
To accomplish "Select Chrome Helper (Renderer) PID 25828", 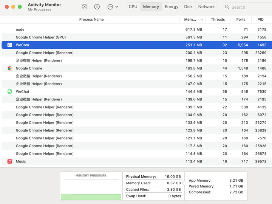I will (x=137, y=146).
